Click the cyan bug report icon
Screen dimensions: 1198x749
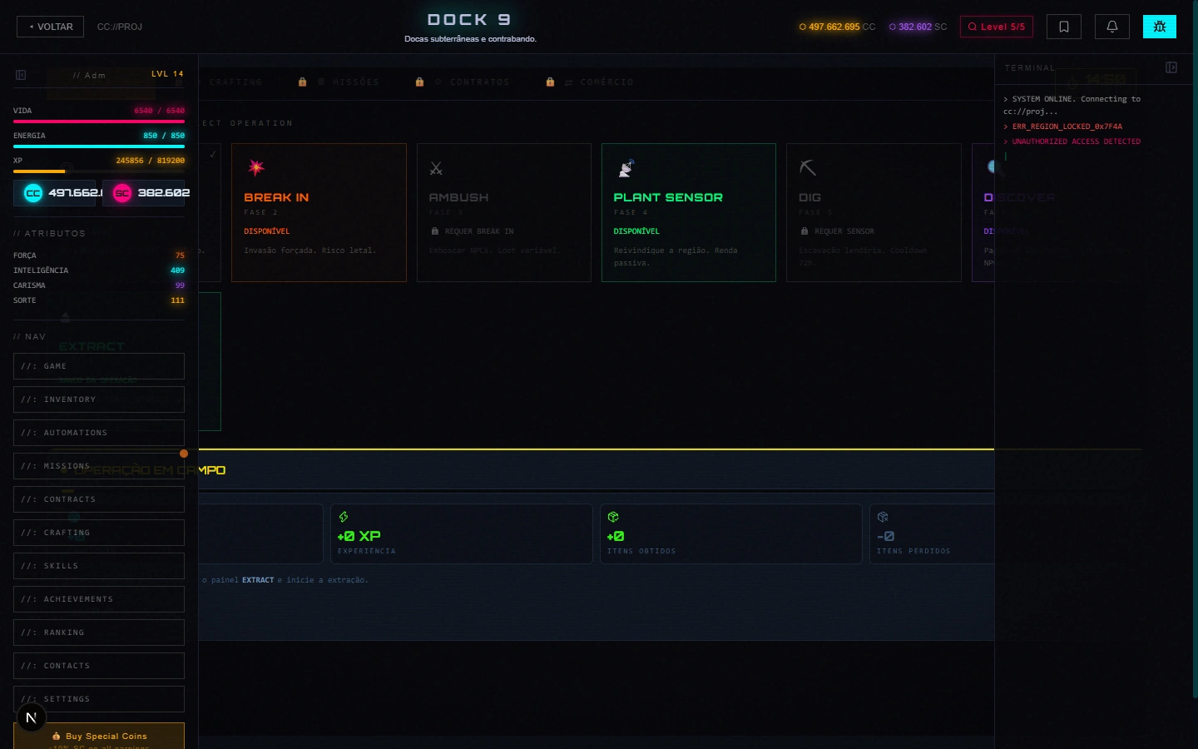click(x=1160, y=27)
